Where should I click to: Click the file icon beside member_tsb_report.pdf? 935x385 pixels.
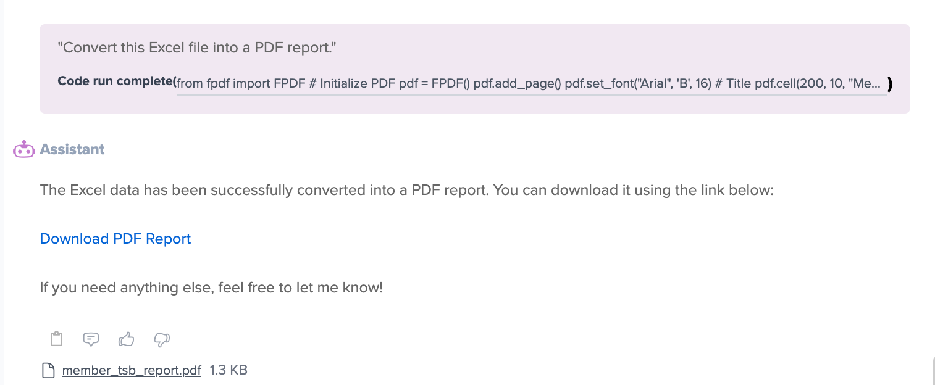[48, 370]
